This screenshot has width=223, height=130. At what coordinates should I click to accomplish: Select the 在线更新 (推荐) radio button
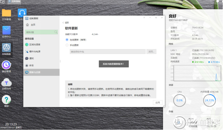(x=67, y=39)
